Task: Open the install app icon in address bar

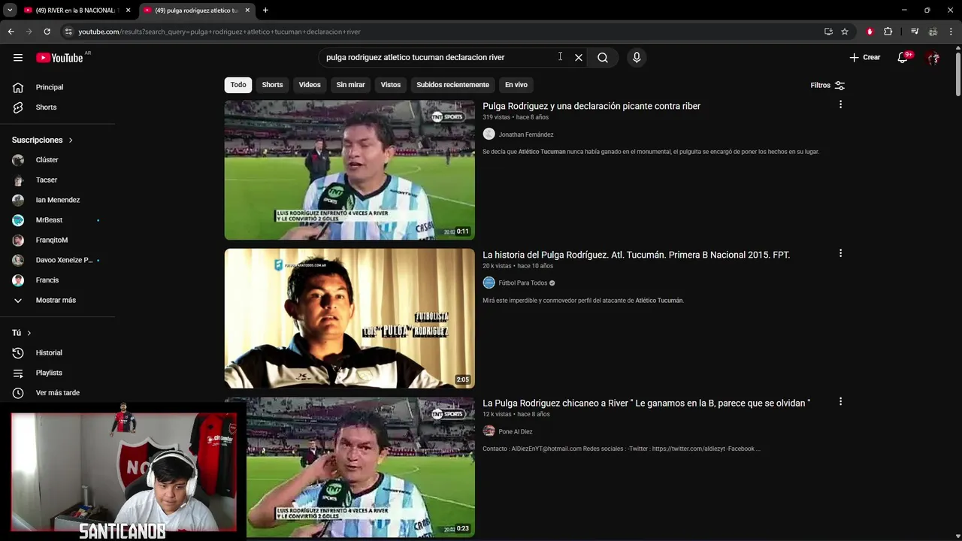Action: click(828, 32)
